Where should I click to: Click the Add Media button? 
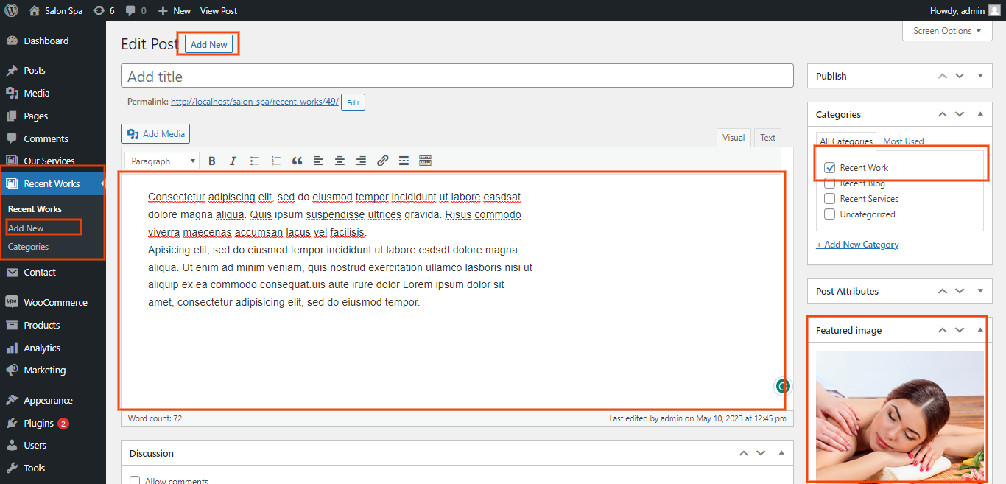155,134
